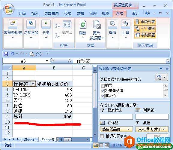
Task: Switch to Page Break Preview in status bar
Action: pyautogui.click(x=106, y=145)
